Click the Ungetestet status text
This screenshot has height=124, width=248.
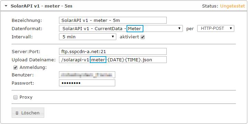pos(233,6)
